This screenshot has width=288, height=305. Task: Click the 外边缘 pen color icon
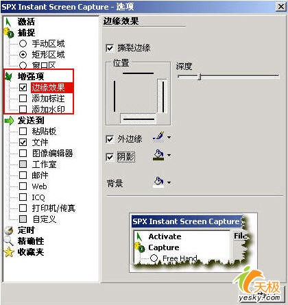point(158,137)
